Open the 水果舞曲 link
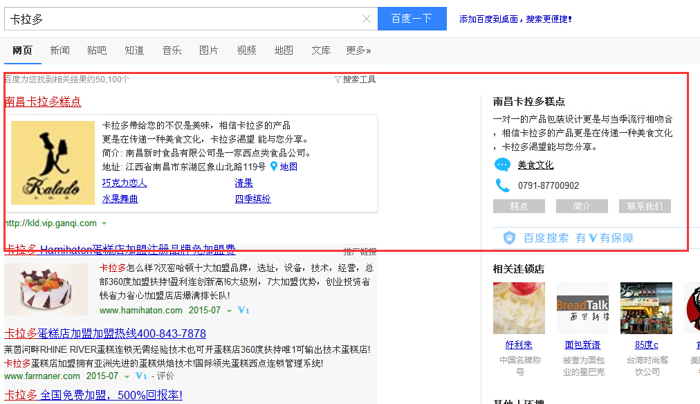This screenshot has height=404, width=700. 120,199
